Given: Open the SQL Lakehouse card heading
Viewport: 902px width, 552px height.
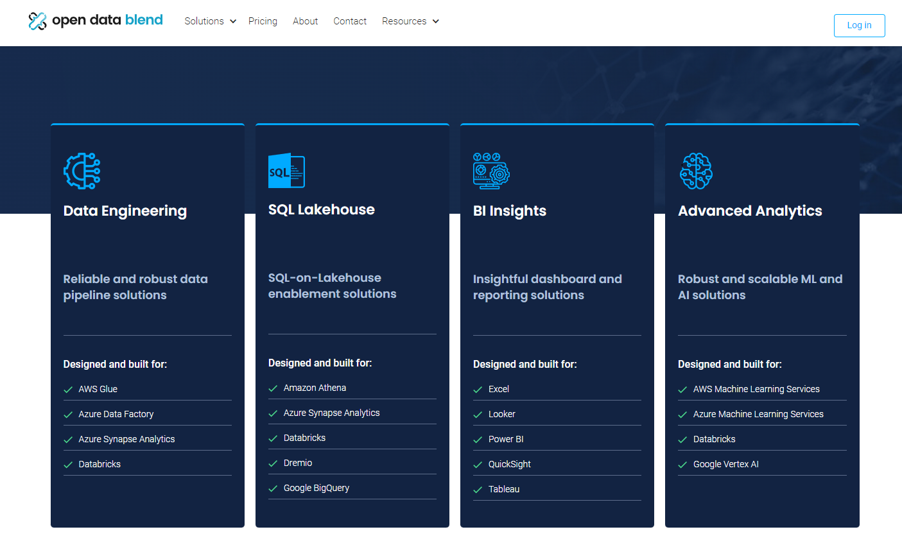Looking at the screenshot, I should click(x=321, y=209).
